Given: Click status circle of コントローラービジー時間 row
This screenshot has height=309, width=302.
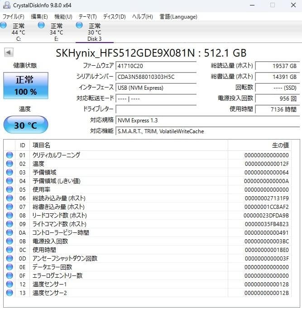Looking at the screenshot, I should point(10,232).
